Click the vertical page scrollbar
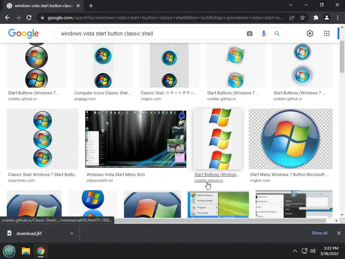The image size is (345, 259). [x=342, y=57]
